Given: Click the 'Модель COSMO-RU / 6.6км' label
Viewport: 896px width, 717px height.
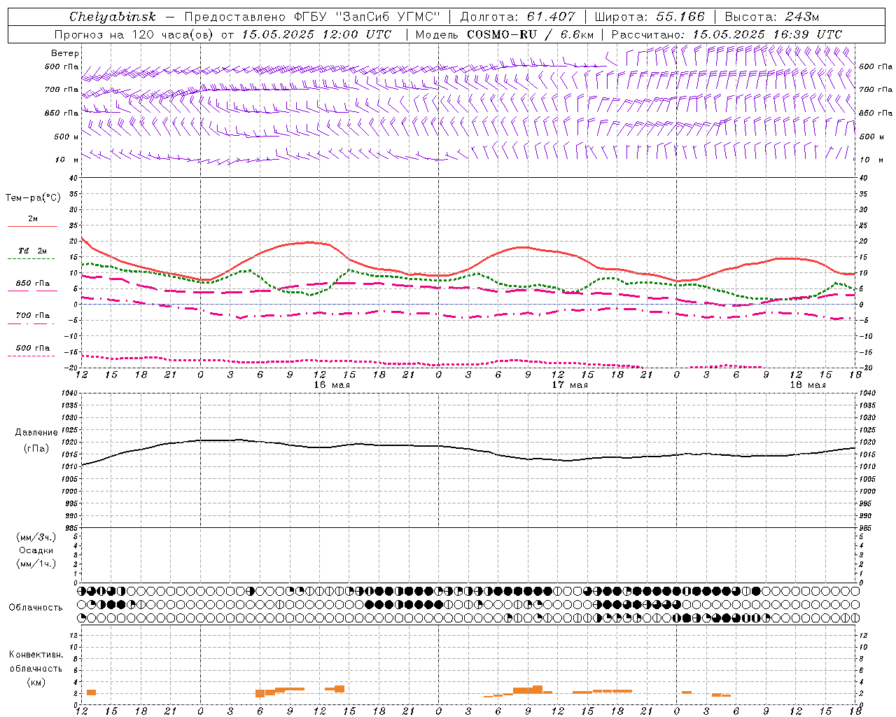Looking at the screenshot, I should [x=505, y=34].
